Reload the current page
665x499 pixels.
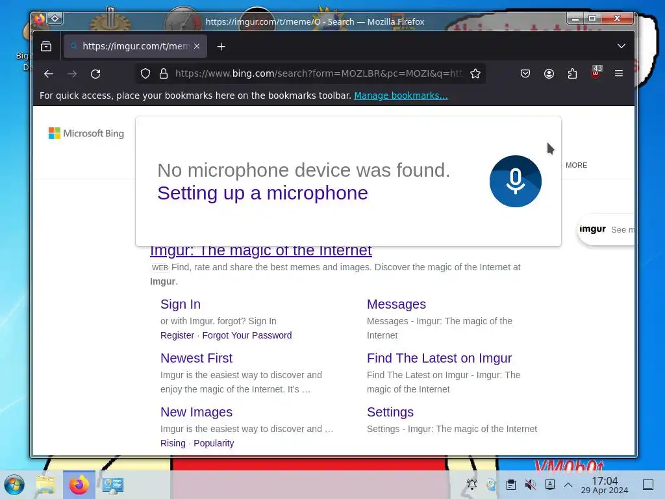[95, 74]
